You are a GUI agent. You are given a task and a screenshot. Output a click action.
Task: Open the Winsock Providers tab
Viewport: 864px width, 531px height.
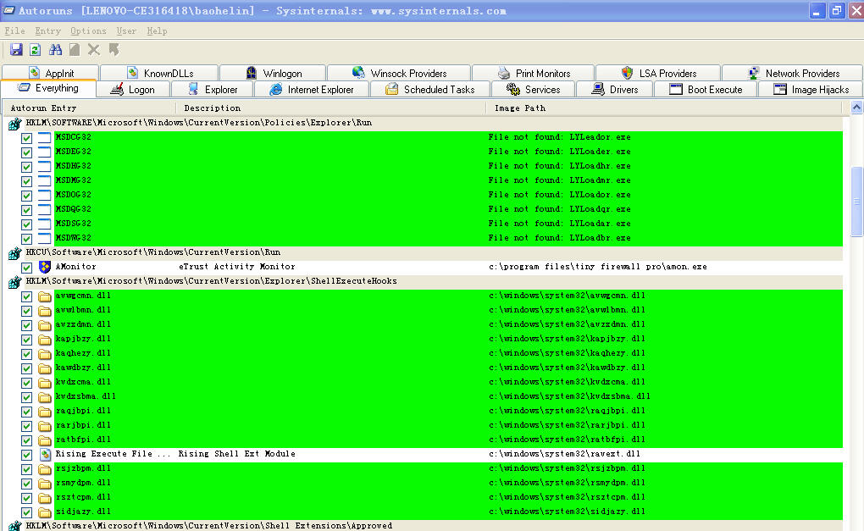point(399,73)
